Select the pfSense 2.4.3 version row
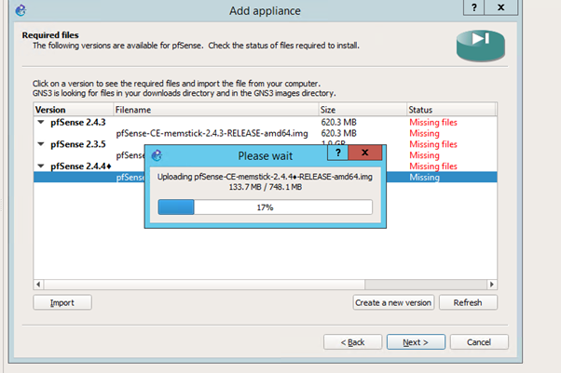Screen dimensions: 561x373 click(x=265, y=122)
